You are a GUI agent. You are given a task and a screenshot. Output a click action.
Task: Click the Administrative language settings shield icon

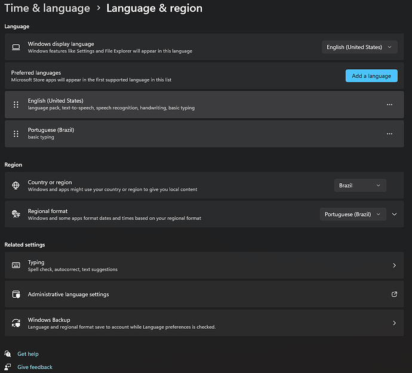[x=16, y=294]
